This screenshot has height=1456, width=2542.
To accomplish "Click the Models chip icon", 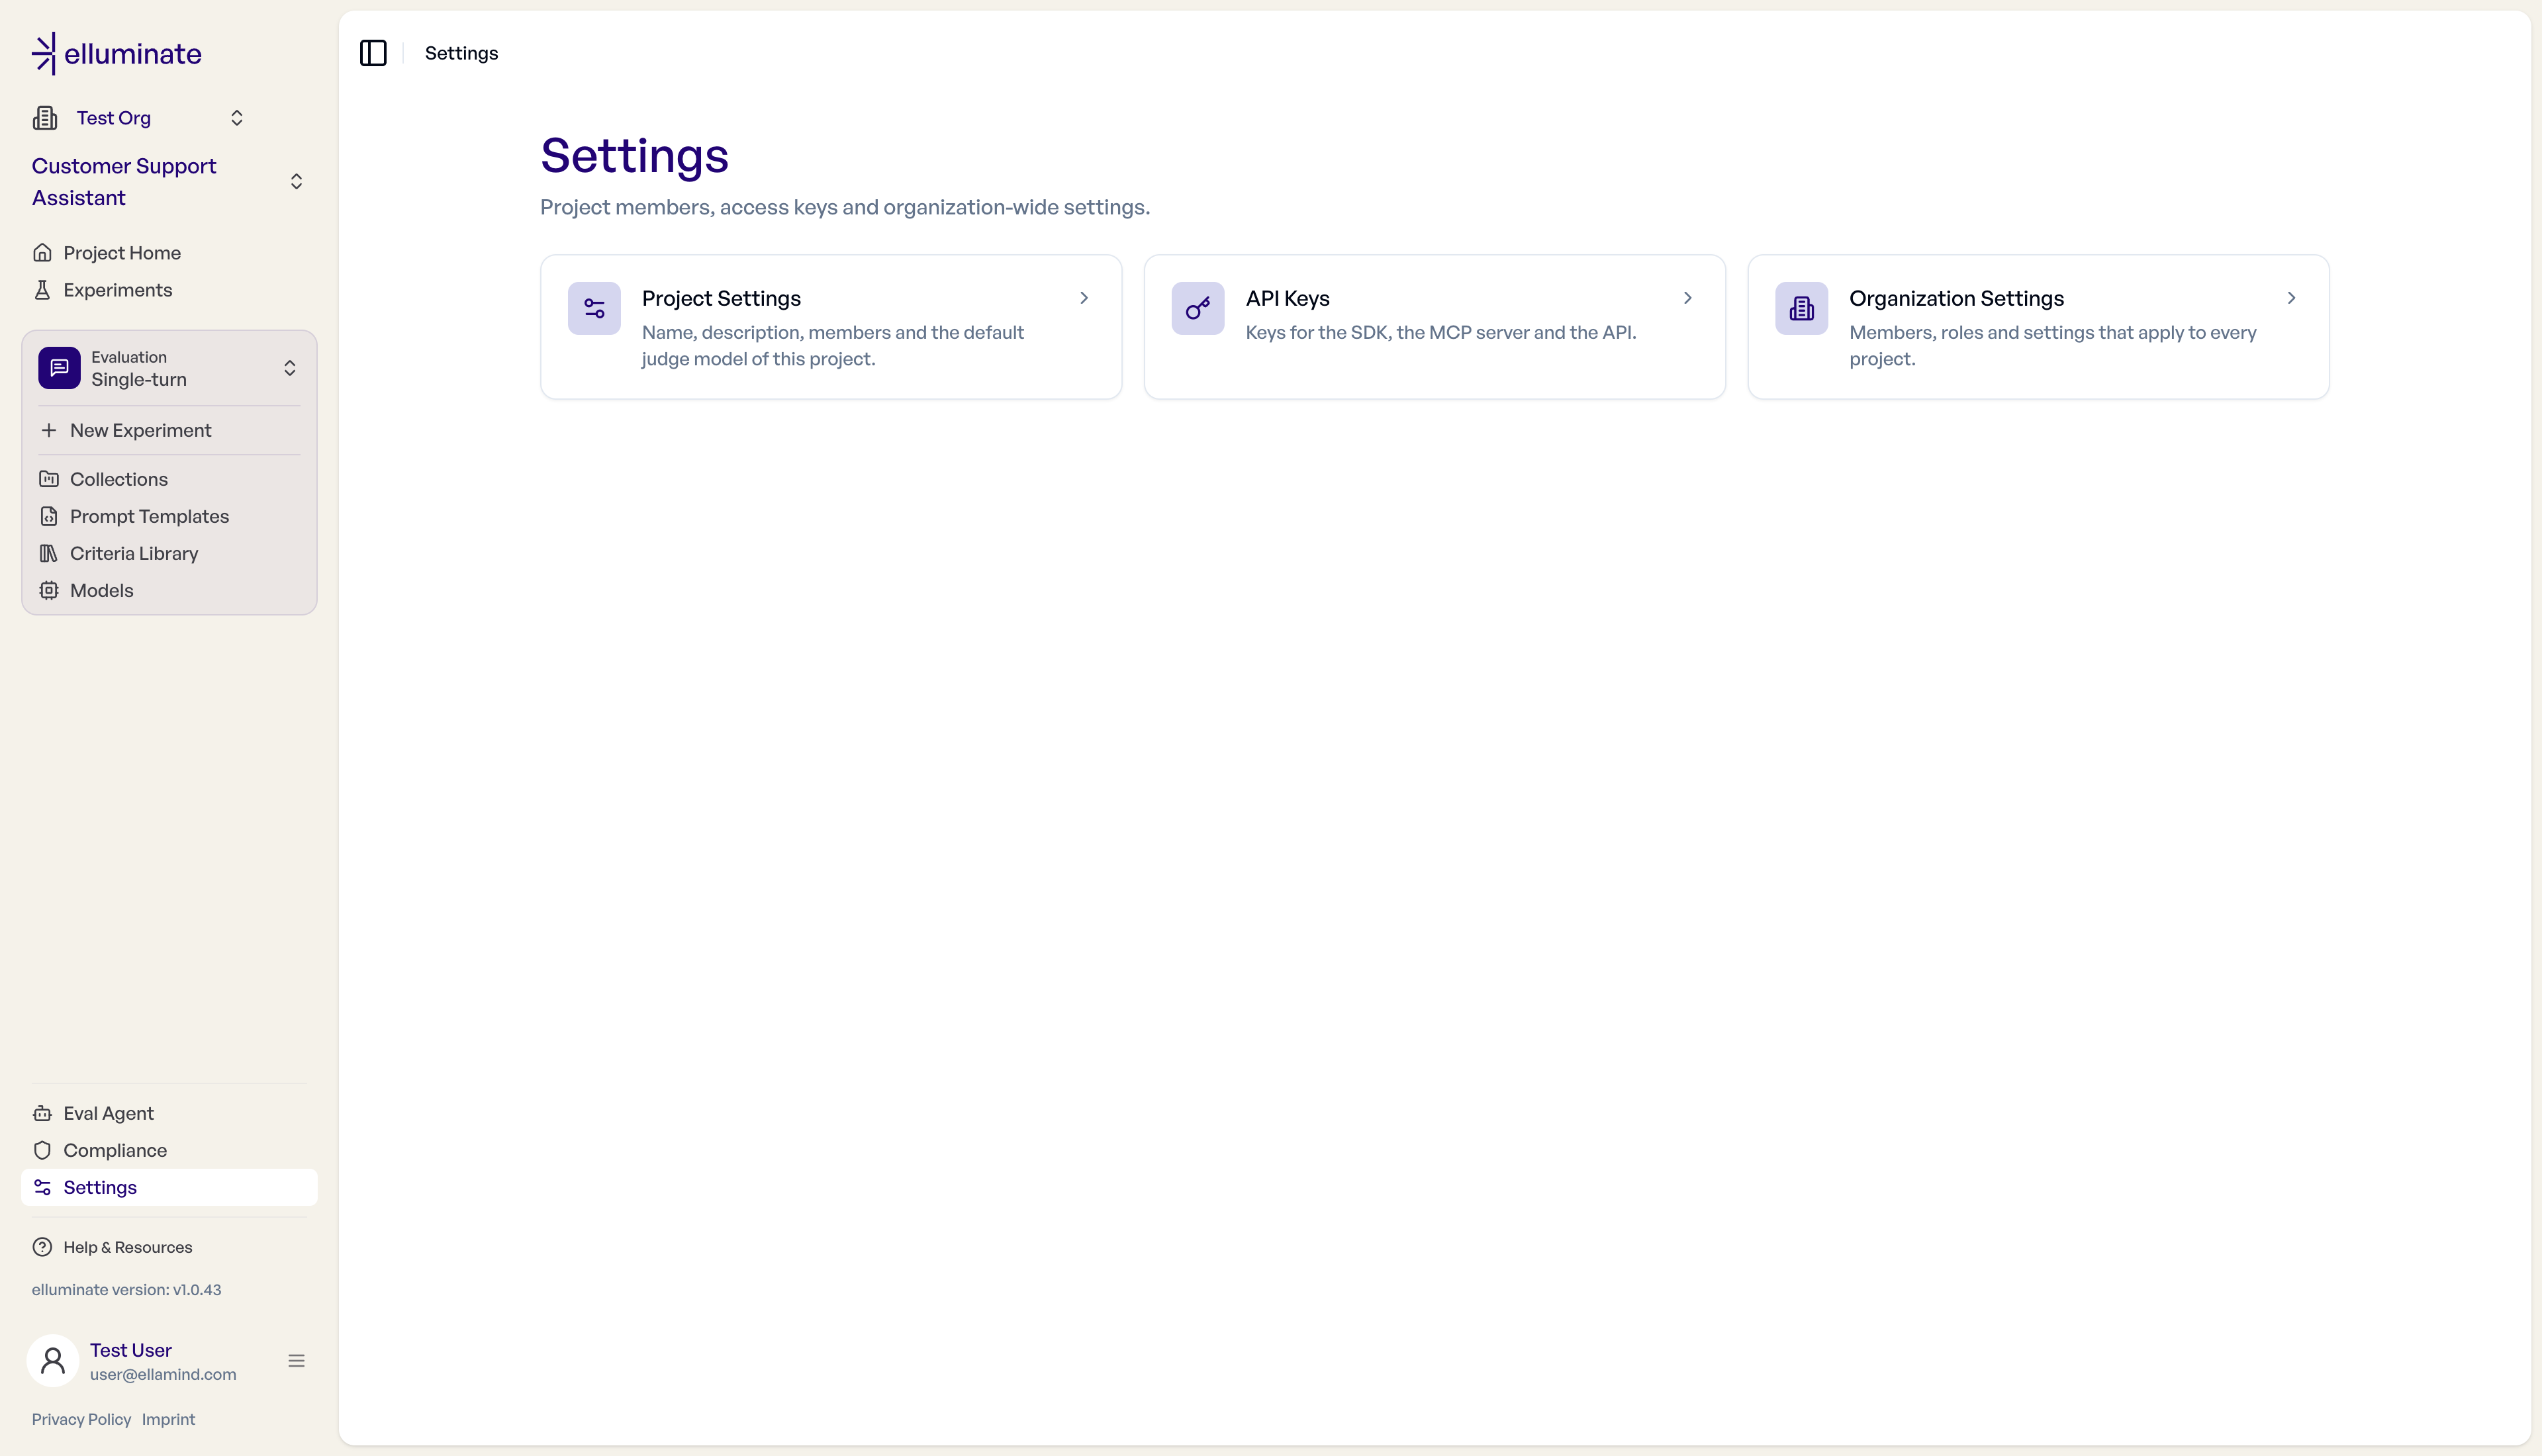I will point(48,590).
